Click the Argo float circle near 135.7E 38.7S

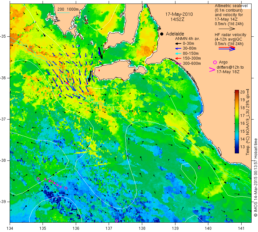click(x=66, y=188)
